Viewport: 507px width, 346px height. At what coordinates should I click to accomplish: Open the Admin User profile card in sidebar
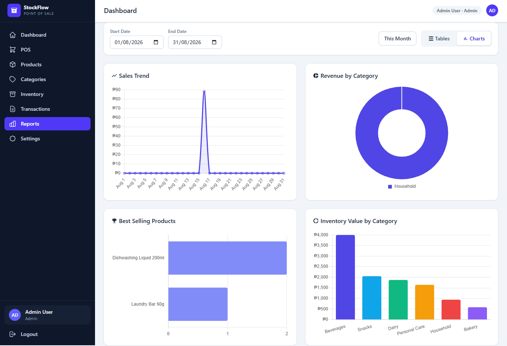point(48,315)
